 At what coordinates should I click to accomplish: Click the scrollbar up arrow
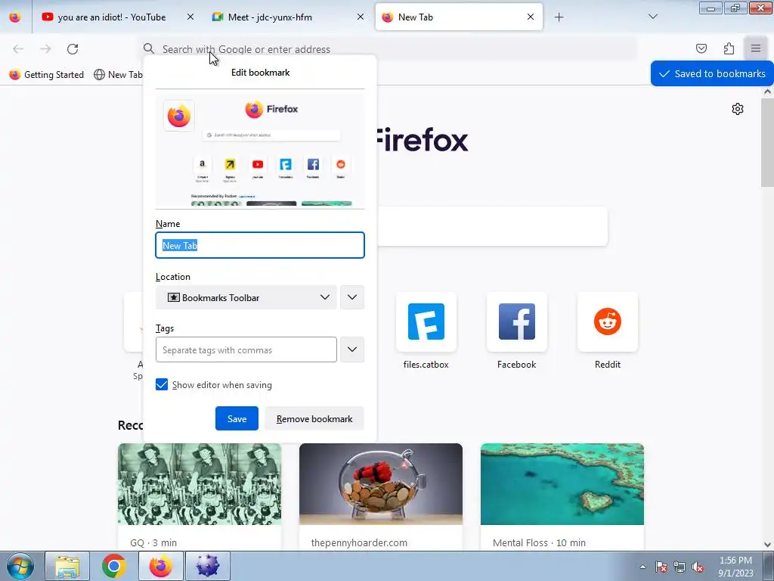point(767,92)
